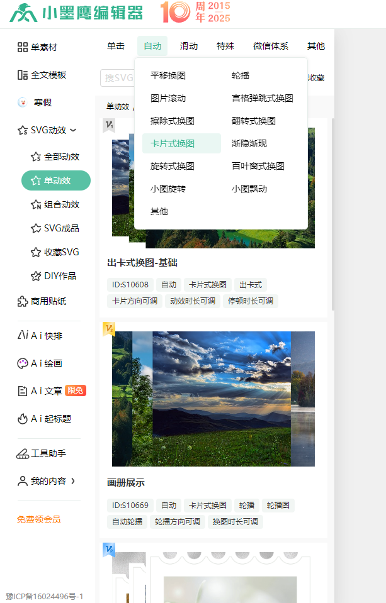Viewport: 386px width, 603px height.
Task: Click the 停顿时长可调 tag
Action: [x=251, y=301]
